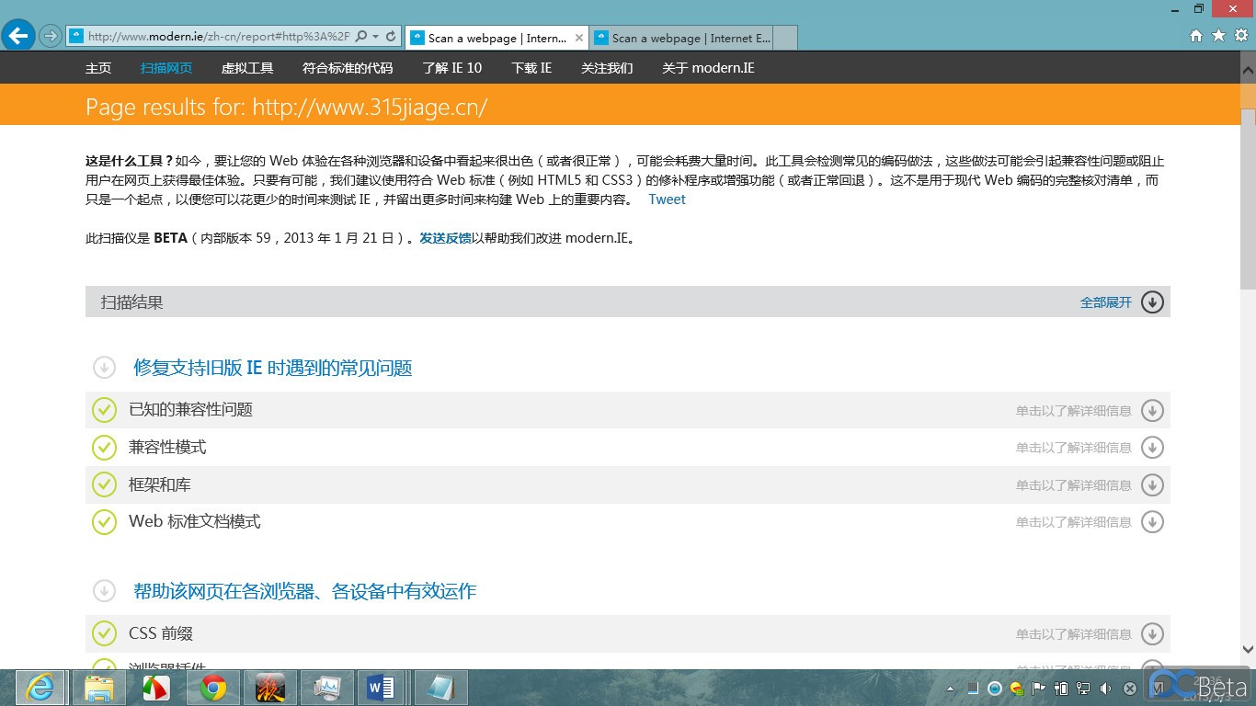Click the 发送反馈 feedback link
Viewport: 1256px width, 706px height.
(445, 238)
